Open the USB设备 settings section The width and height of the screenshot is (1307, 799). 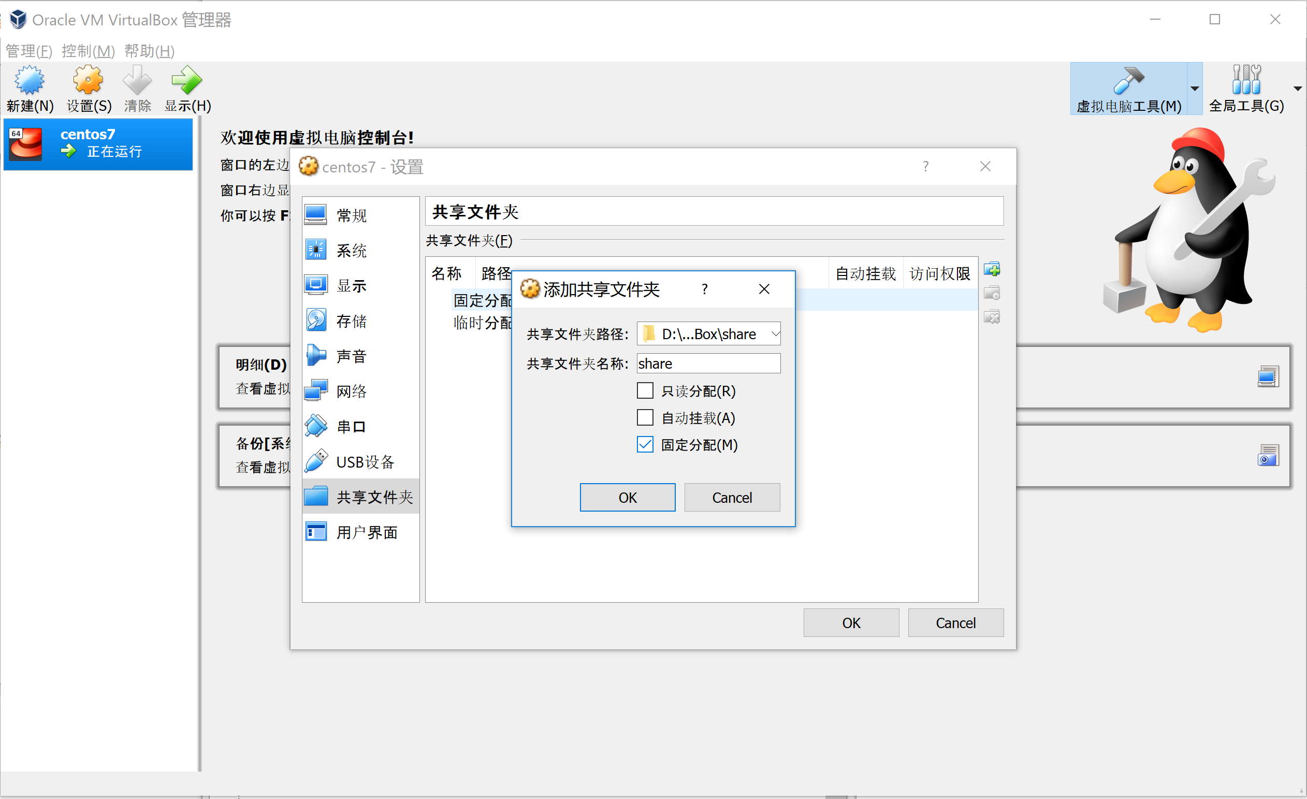365,462
